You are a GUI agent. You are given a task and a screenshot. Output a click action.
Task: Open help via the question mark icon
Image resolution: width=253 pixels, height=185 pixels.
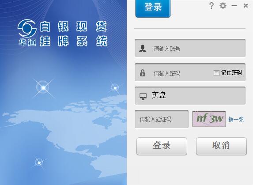pos(211,6)
